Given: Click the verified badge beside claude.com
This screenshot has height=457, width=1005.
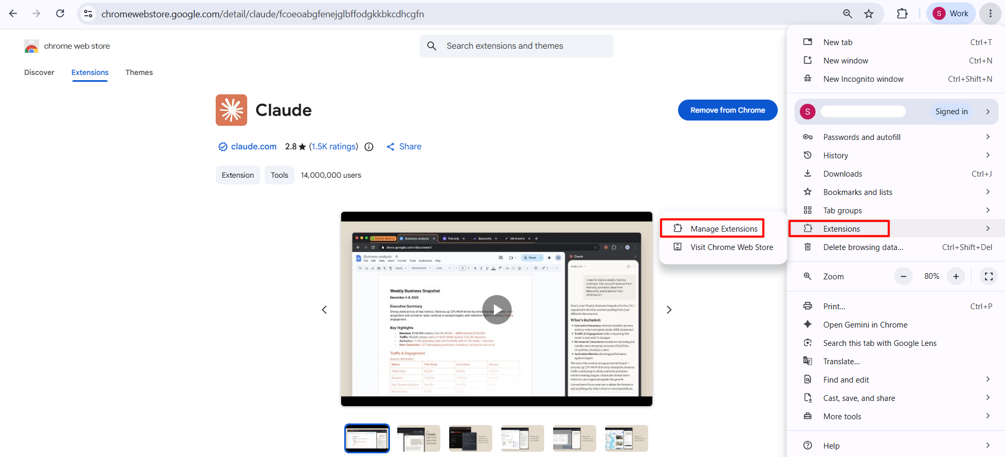Looking at the screenshot, I should pos(223,147).
